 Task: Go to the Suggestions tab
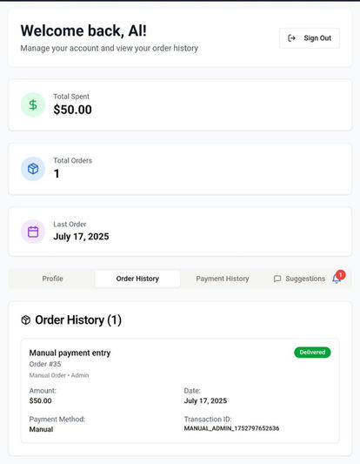point(299,279)
